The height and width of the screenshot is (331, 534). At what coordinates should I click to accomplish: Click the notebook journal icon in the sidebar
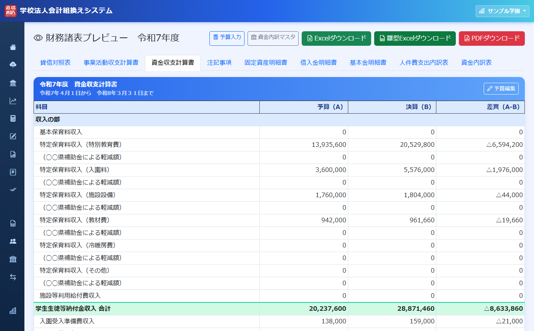tap(13, 172)
